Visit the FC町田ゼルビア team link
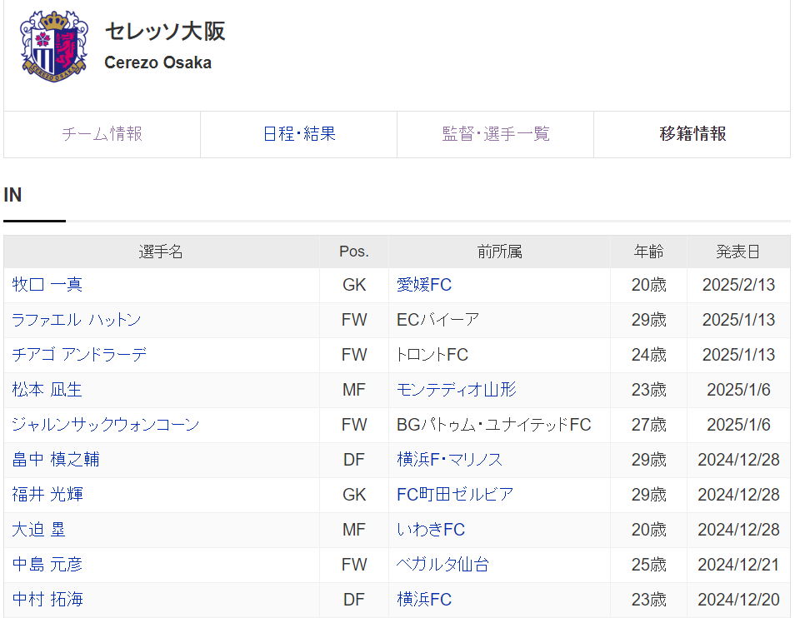The image size is (795, 618). (x=455, y=495)
